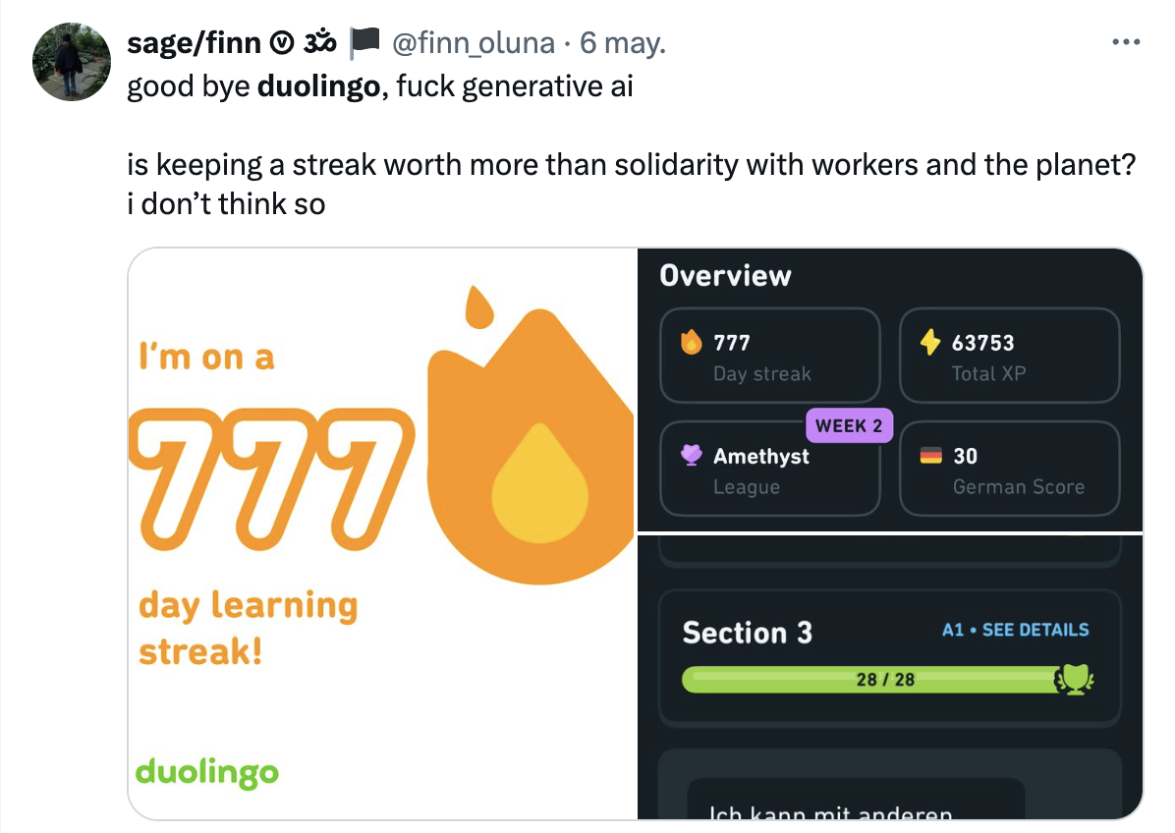Viewport: 1175px width, 833px height.
Task: Click the fire icon beside 777 Day streak
Action: (692, 343)
